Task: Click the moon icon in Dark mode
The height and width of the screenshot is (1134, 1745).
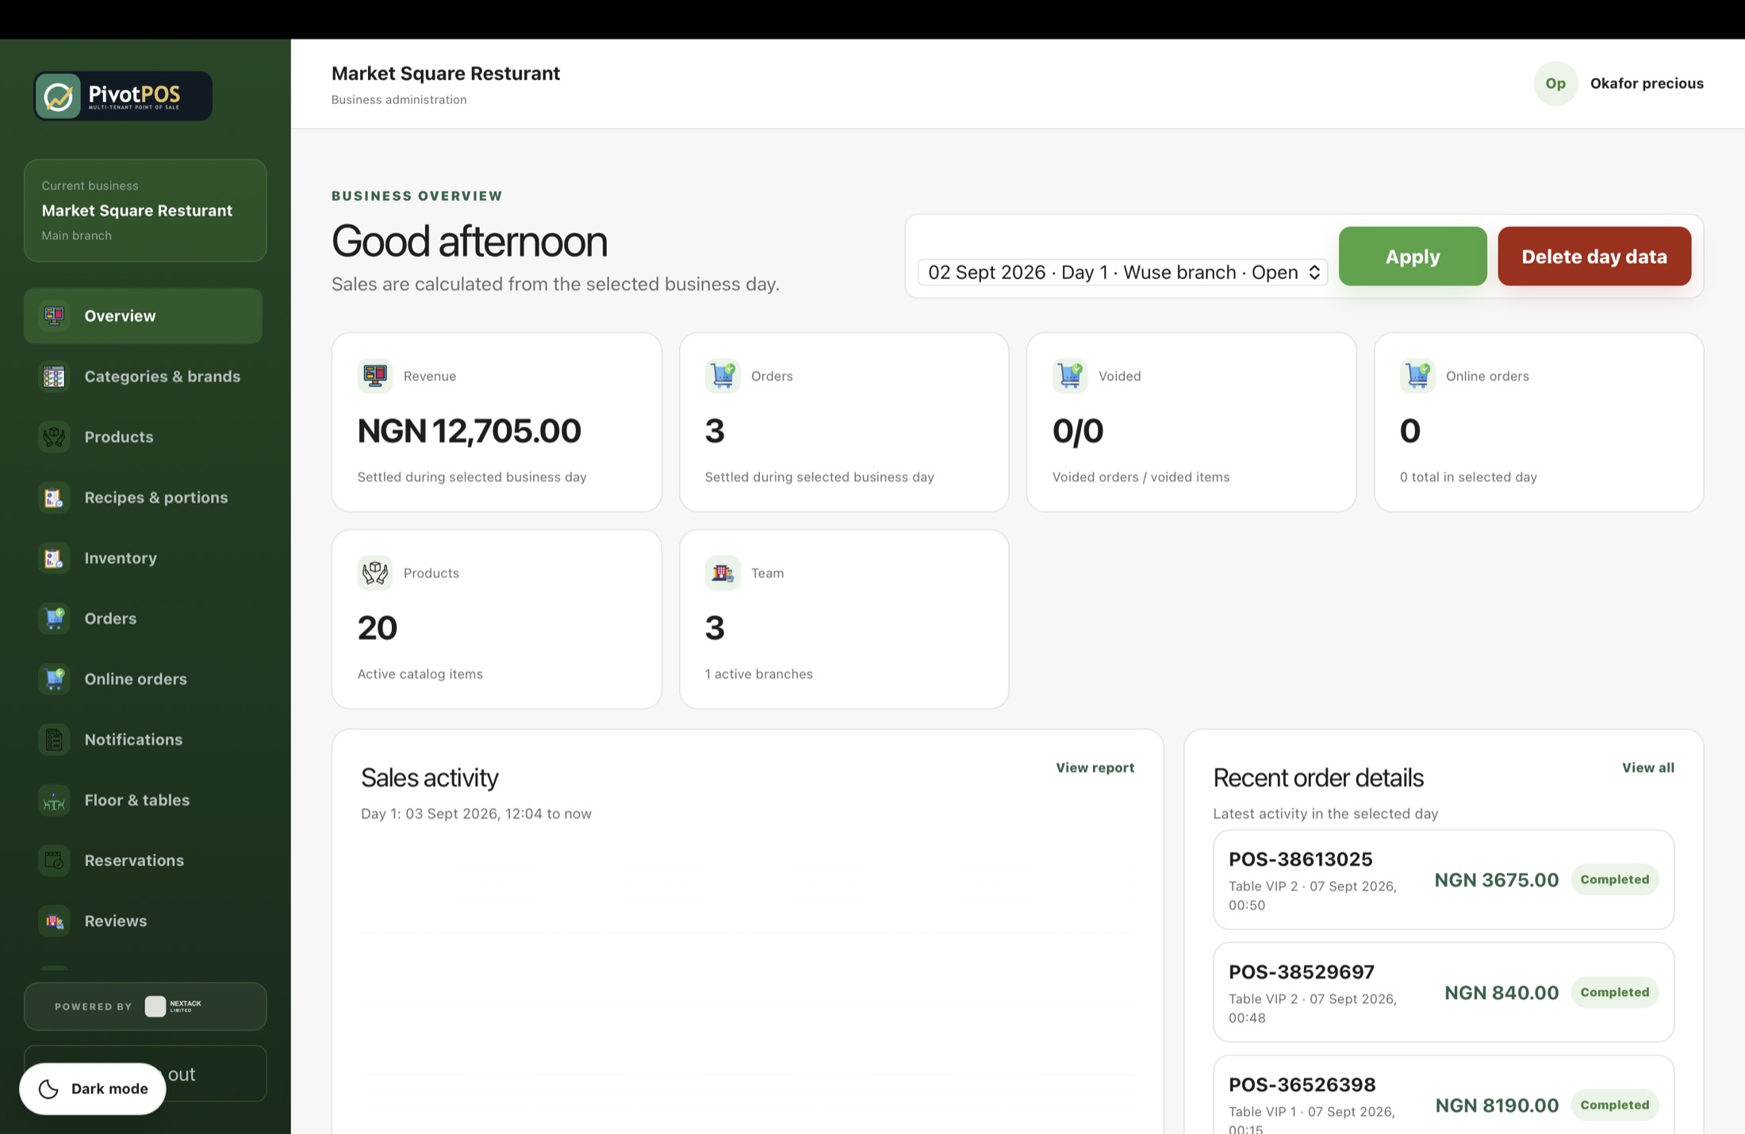Action: (x=48, y=1089)
